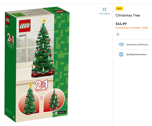Click the yellow New badge
The height and width of the screenshot is (126, 152).
click(119, 8)
